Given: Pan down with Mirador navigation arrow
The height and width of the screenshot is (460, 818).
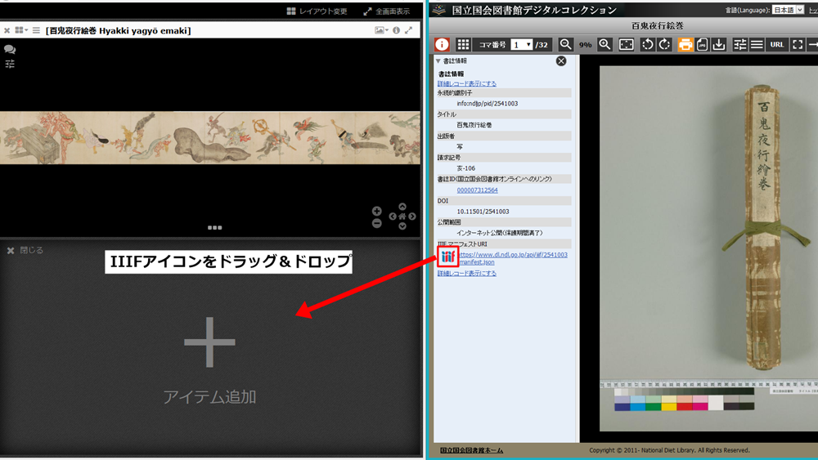Looking at the screenshot, I should (402, 226).
